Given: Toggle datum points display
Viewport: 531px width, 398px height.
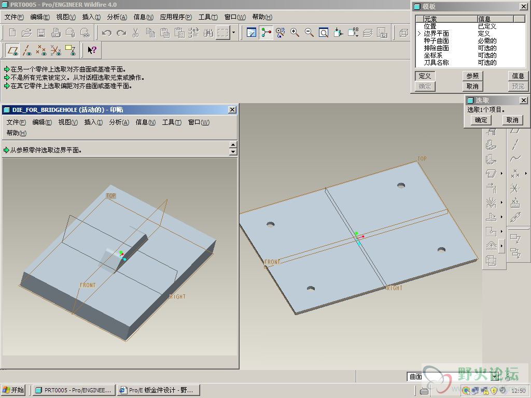Looking at the screenshot, I should (41, 50).
